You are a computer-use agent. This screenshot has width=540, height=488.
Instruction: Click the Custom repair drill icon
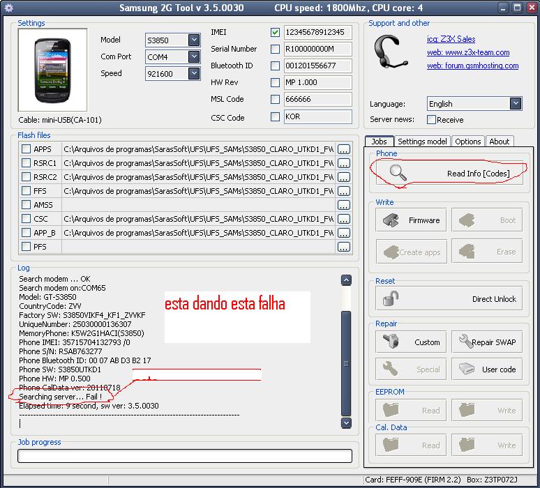click(391, 342)
